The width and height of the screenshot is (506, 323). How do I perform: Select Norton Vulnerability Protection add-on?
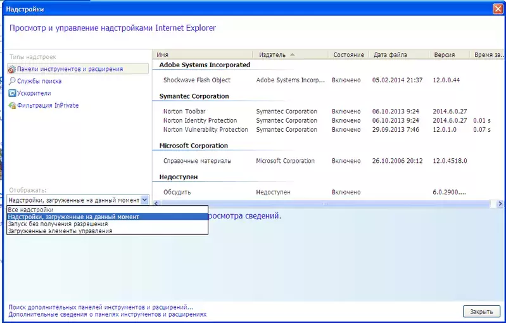tap(206, 129)
